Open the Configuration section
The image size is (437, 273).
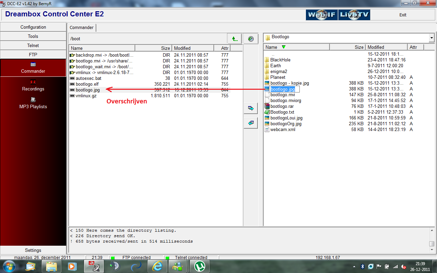tap(33, 27)
